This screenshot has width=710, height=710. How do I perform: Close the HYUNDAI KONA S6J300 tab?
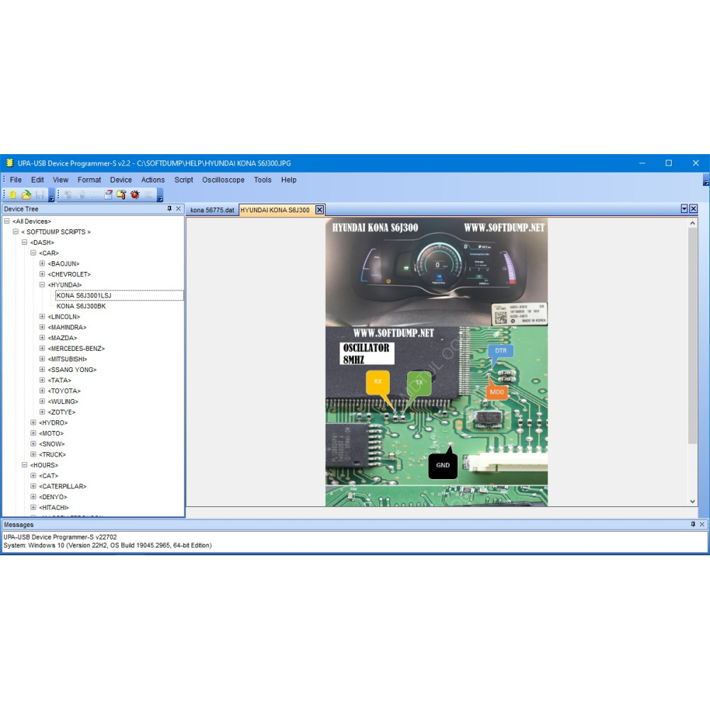point(319,209)
